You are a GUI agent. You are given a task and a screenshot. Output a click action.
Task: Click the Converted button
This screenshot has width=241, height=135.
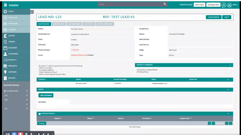(x=214, y=17)
